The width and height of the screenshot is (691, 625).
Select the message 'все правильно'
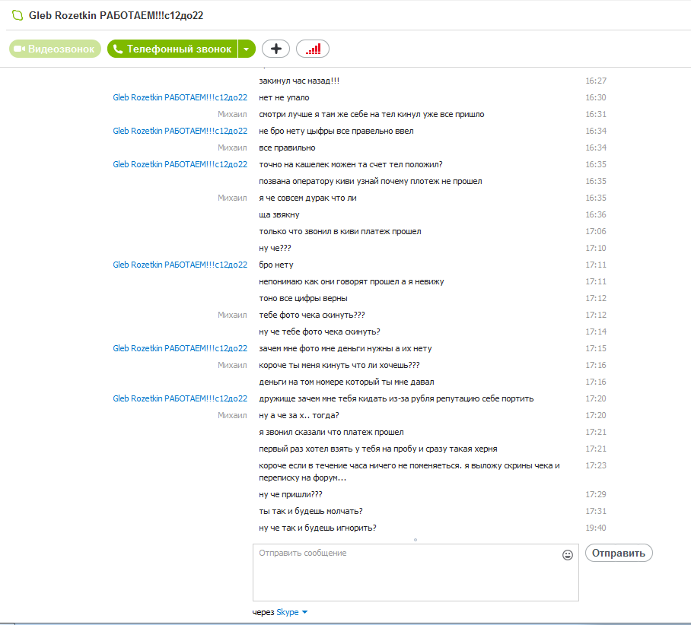[x=287, y=148]
